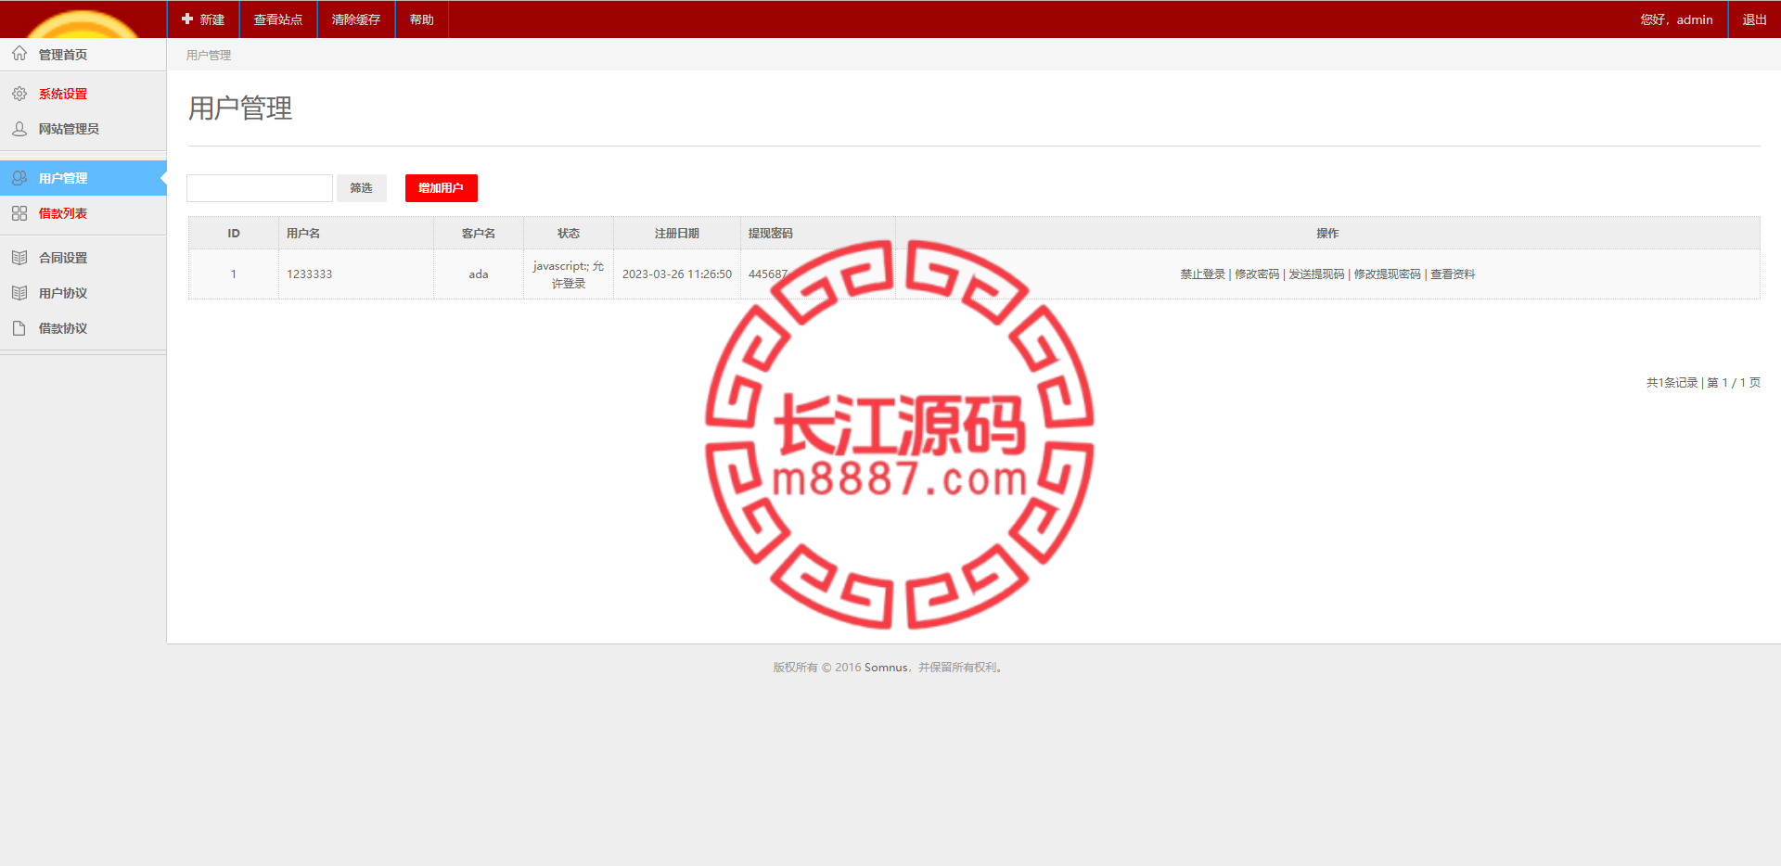Click the book icon beside 用户协议
The image size is (1781, 866).
coord(19,293)
